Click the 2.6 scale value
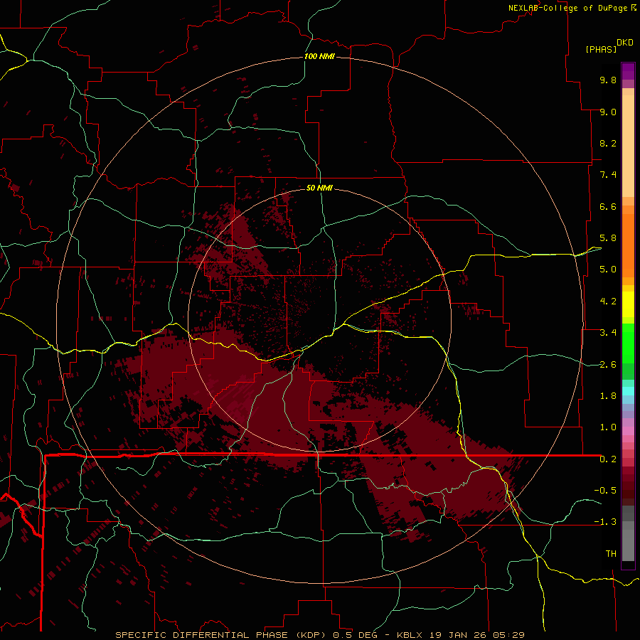 point(608,365)
